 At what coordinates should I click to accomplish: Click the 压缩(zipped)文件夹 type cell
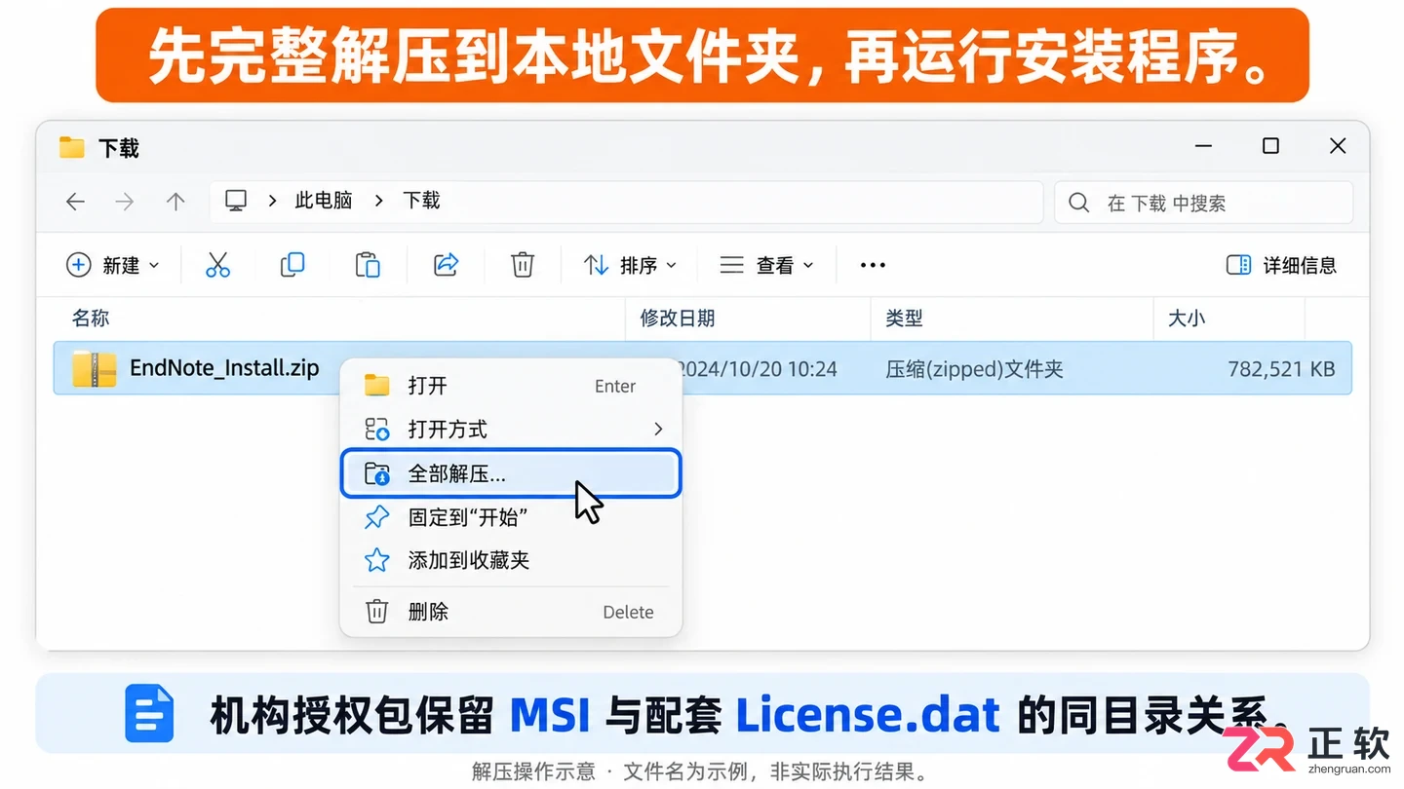[x=974, y=369]
